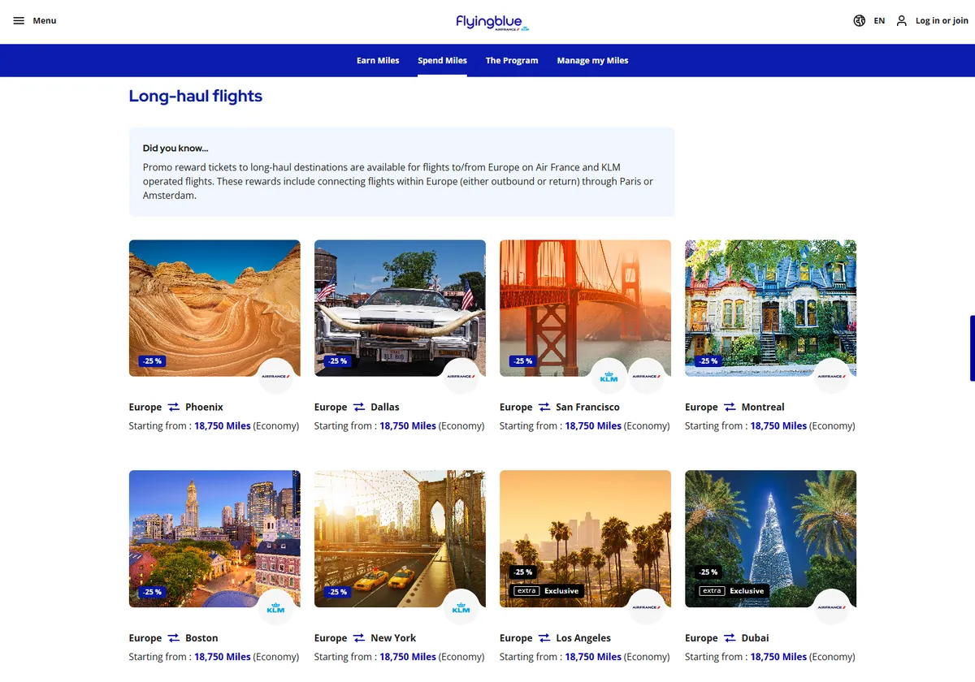Click the Air France icon on the Phoenix card

pyautogui.click(x=276, y=376)
